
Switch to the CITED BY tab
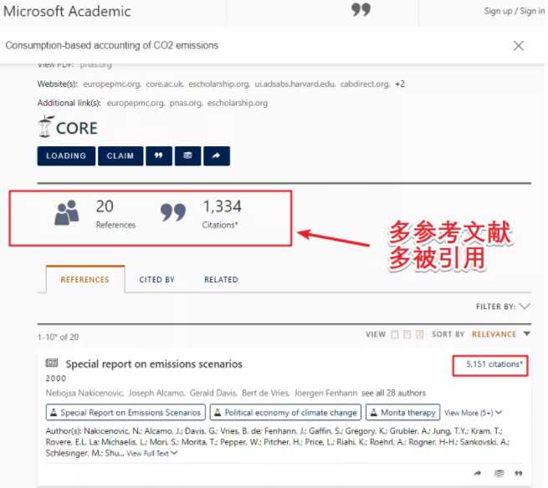(157, 280)
